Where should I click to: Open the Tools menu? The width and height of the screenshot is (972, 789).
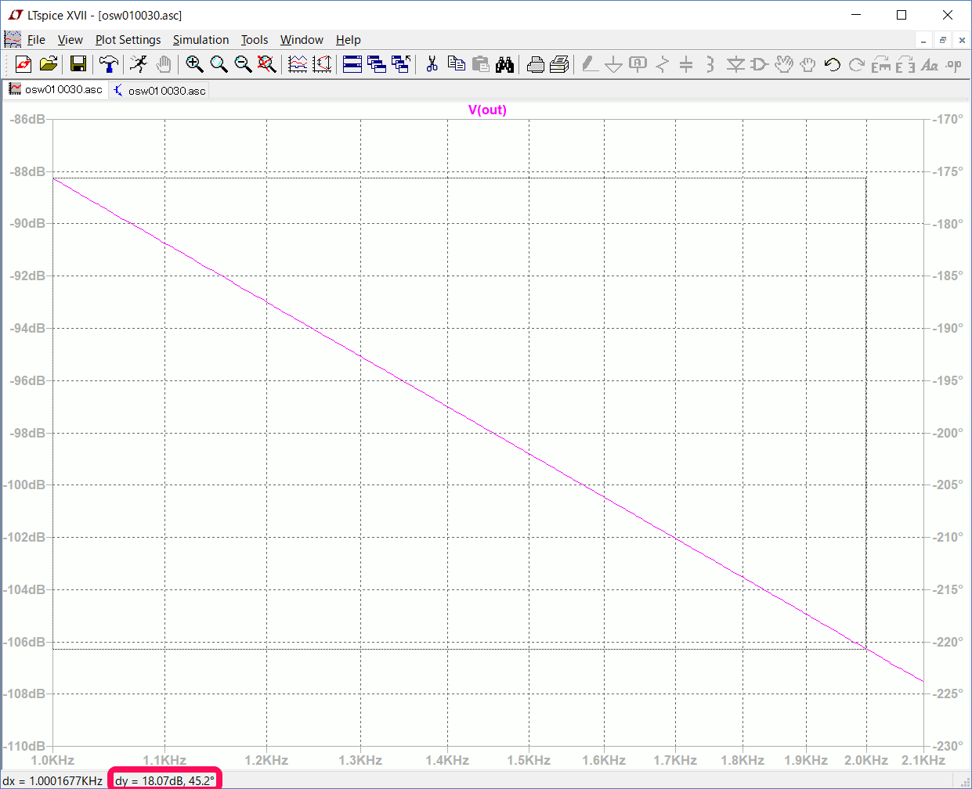254,40
